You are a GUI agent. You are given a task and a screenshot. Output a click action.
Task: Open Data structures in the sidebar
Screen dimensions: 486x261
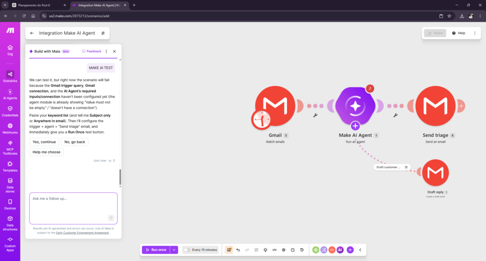(10, 224)
